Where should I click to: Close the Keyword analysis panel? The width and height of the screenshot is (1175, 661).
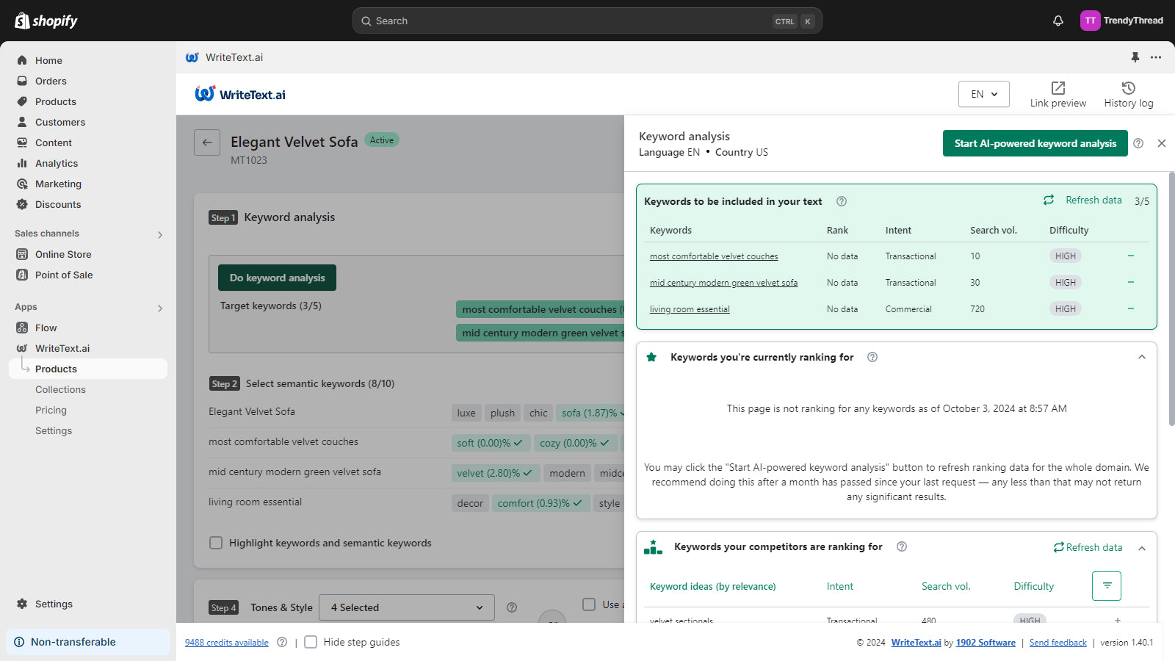1162,143
